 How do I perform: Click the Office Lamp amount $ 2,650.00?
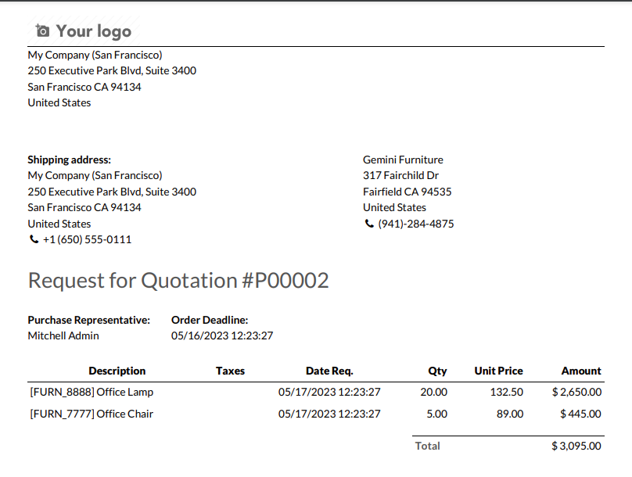(576, 392)
